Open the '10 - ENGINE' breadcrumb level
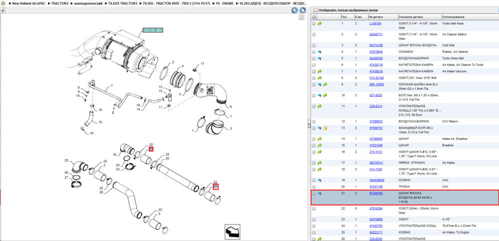499x241 pixels. [x=225, y=3]
